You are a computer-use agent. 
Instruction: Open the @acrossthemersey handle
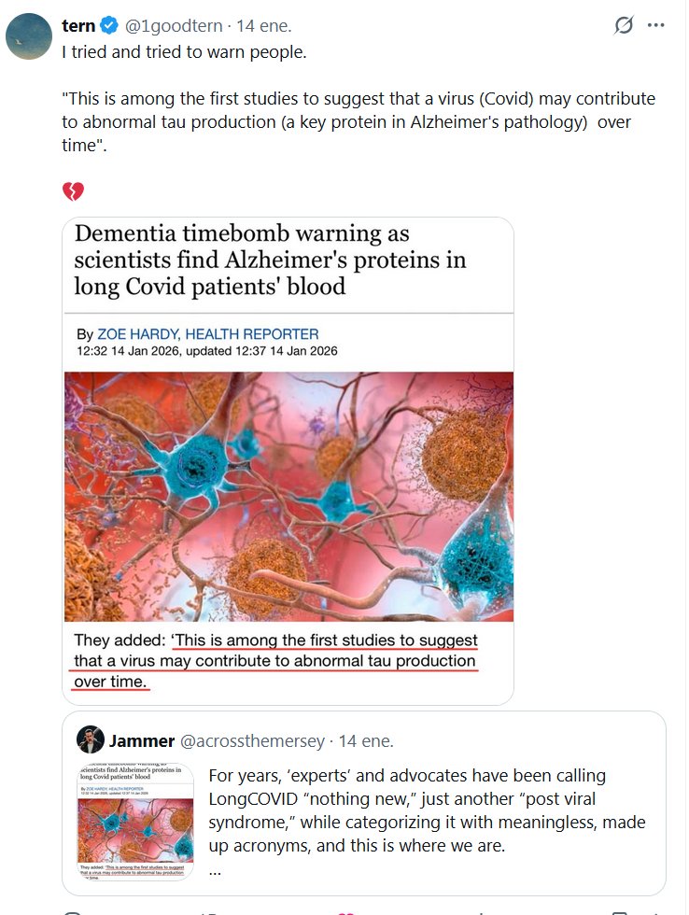point(252,741)
